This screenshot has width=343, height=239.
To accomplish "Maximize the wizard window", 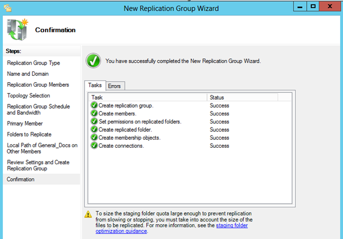I will 314,7.
